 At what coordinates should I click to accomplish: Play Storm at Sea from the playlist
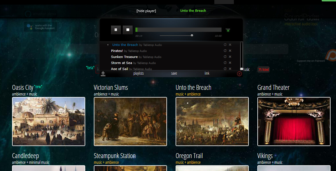(121, 63)
